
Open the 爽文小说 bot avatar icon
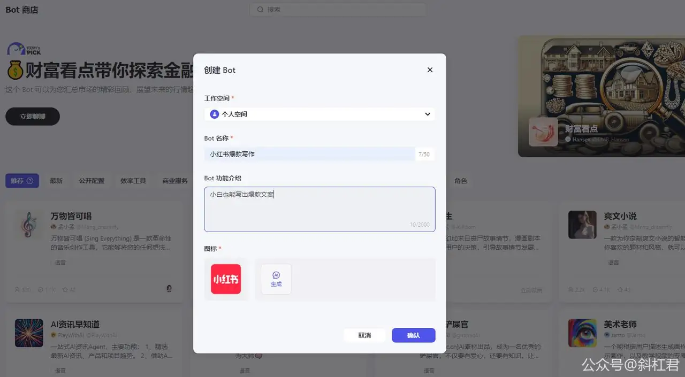(582, 225)
